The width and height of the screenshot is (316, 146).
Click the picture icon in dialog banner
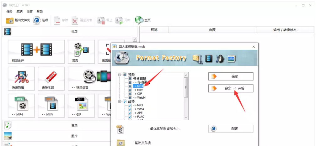[232, 59]
